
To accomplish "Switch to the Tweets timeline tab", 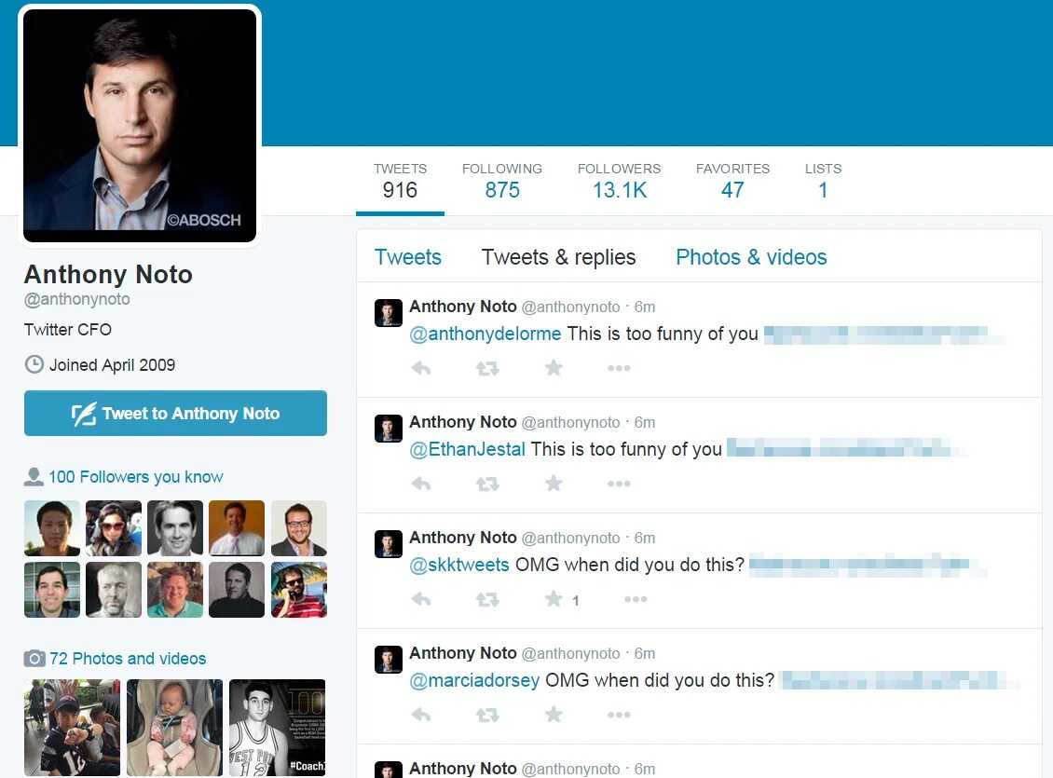I will [x=407, y=257].
